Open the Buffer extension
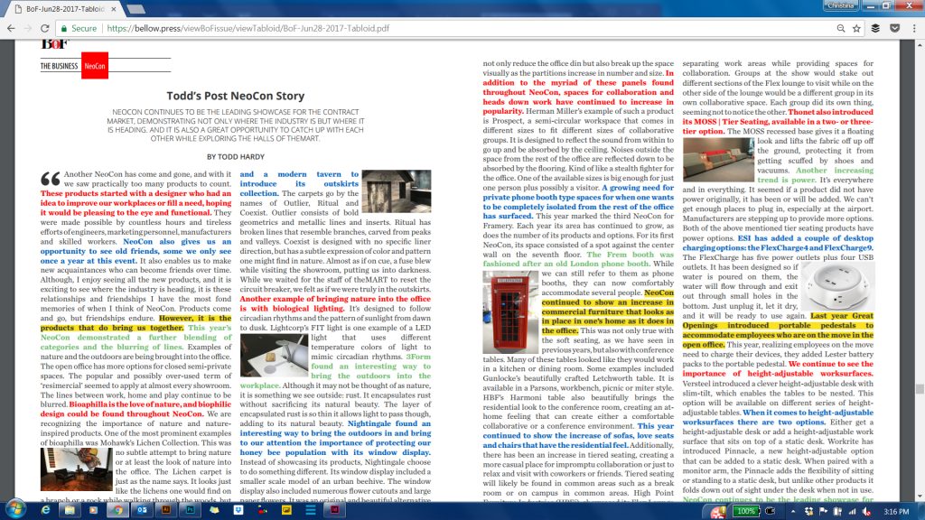The image size is (925, 520). click(875, 28)
